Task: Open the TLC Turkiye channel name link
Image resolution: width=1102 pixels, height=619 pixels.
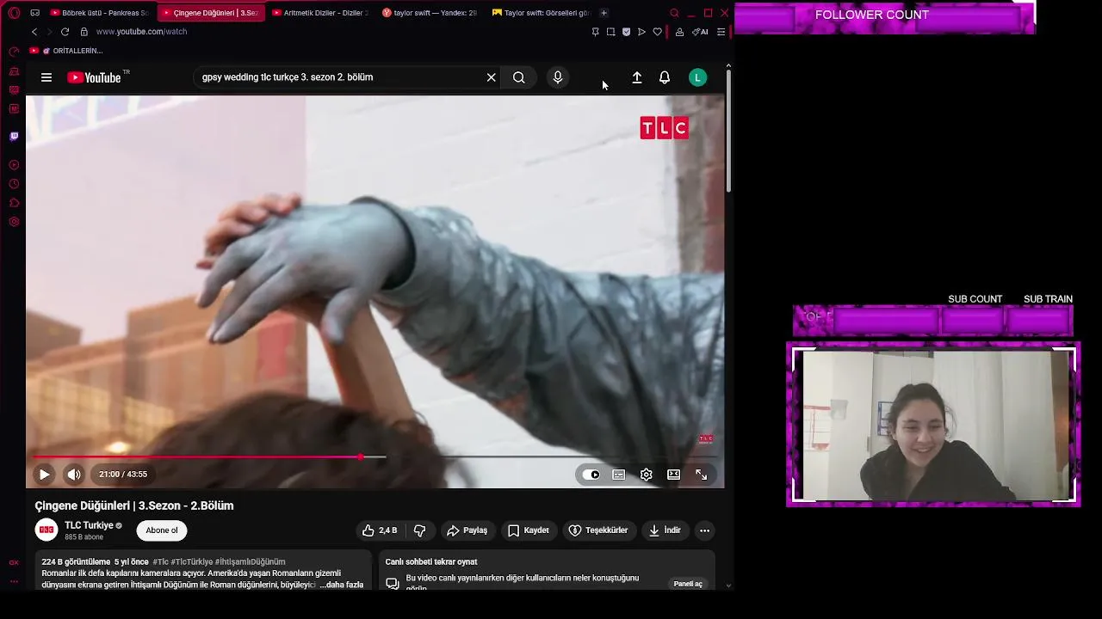Action: 89,525
